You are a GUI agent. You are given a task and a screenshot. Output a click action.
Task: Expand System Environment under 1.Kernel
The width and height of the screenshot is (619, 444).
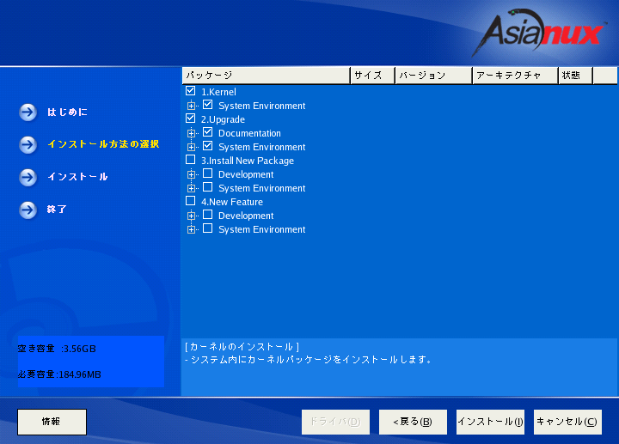click(x=191, y=106)
